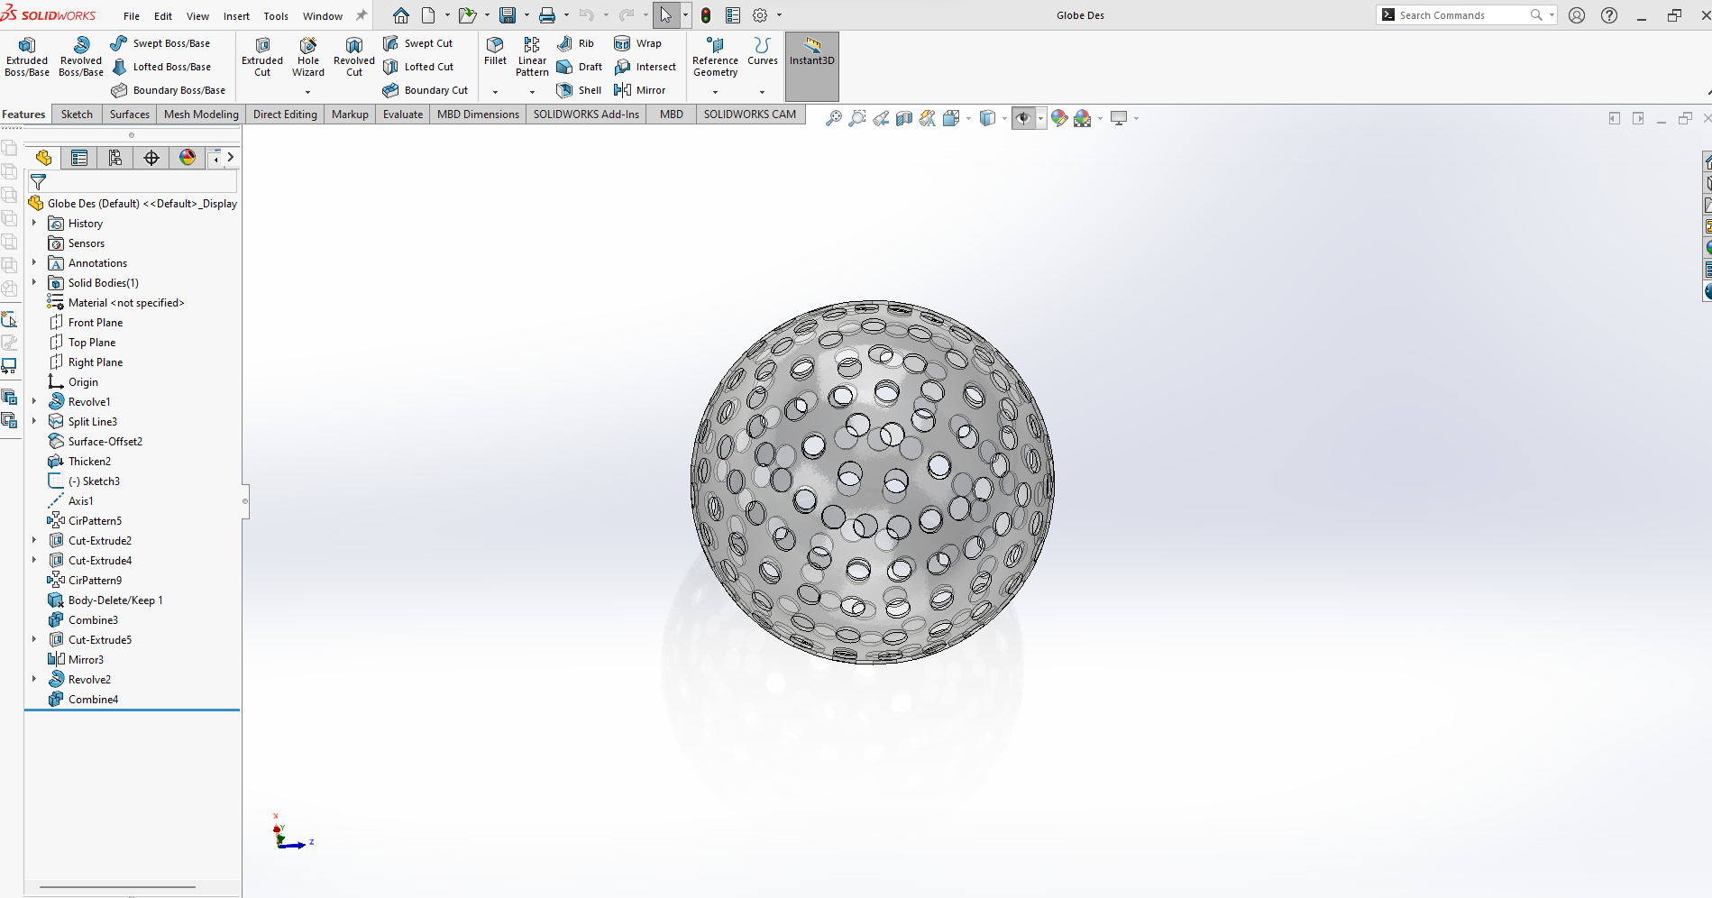
Task: Choose the Lofted Cut tool
Action: click(x=418, y=67)
